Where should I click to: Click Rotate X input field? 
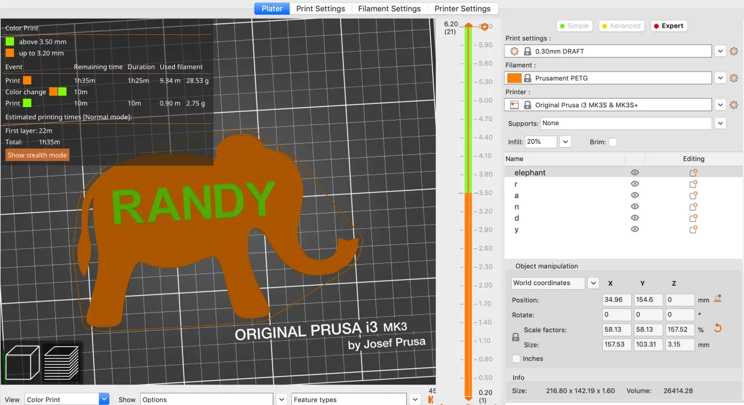(617, 315)
